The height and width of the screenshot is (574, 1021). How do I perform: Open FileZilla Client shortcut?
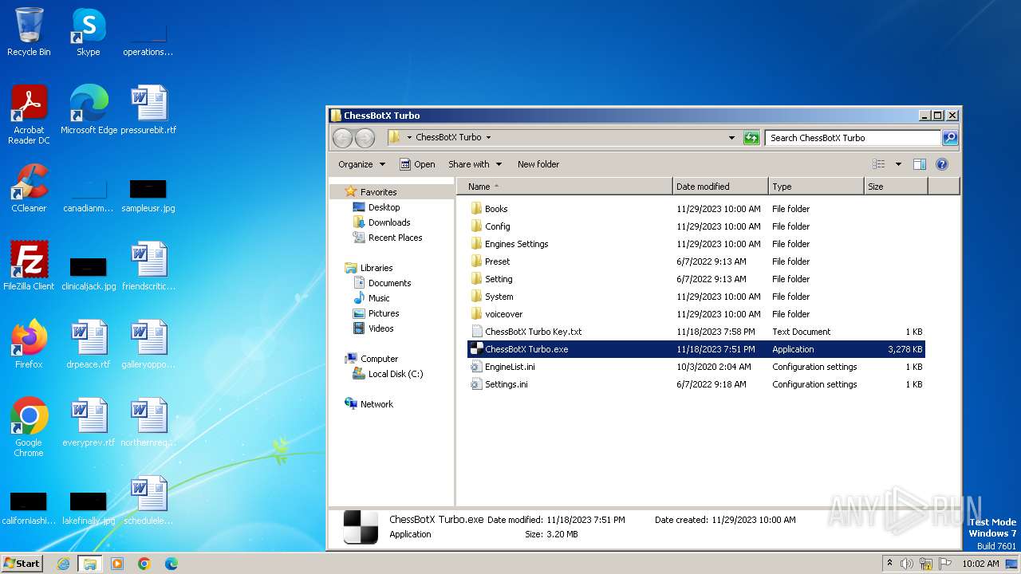click(29, 265)
